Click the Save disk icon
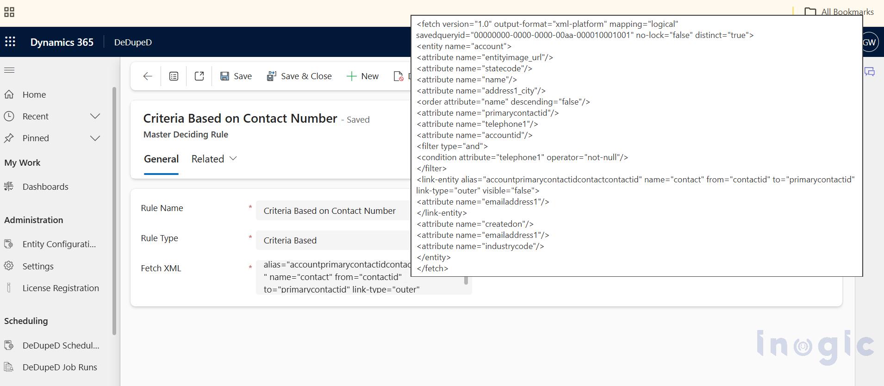The height and width of the screenshot is (386, 884). [x=224, y=76]
